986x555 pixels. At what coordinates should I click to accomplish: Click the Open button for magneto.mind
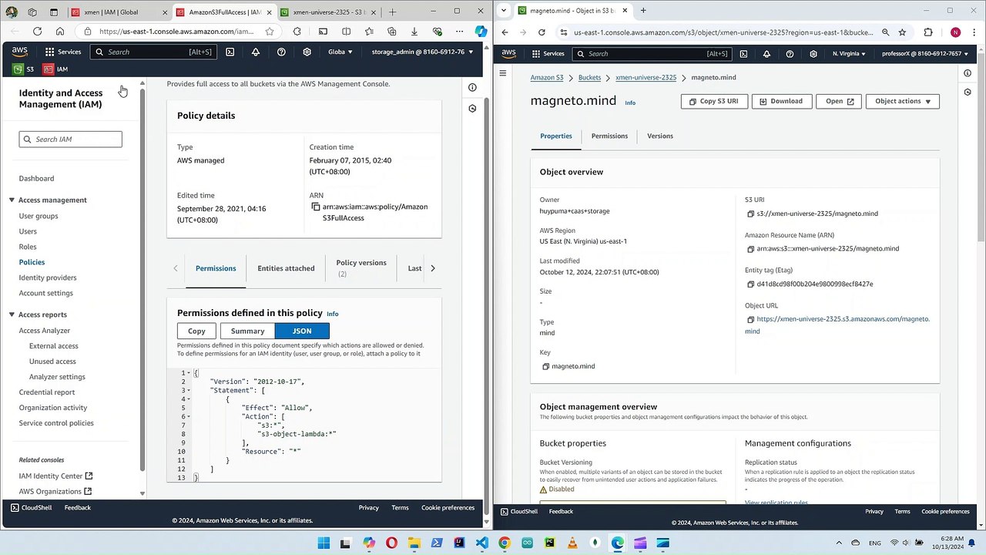839,101
